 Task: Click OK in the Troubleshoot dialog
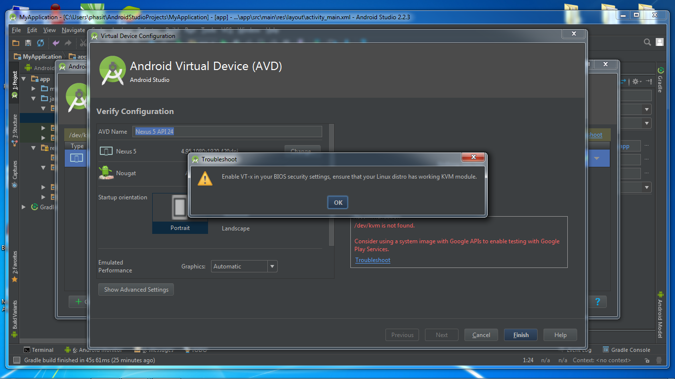(x=338, y=202)
